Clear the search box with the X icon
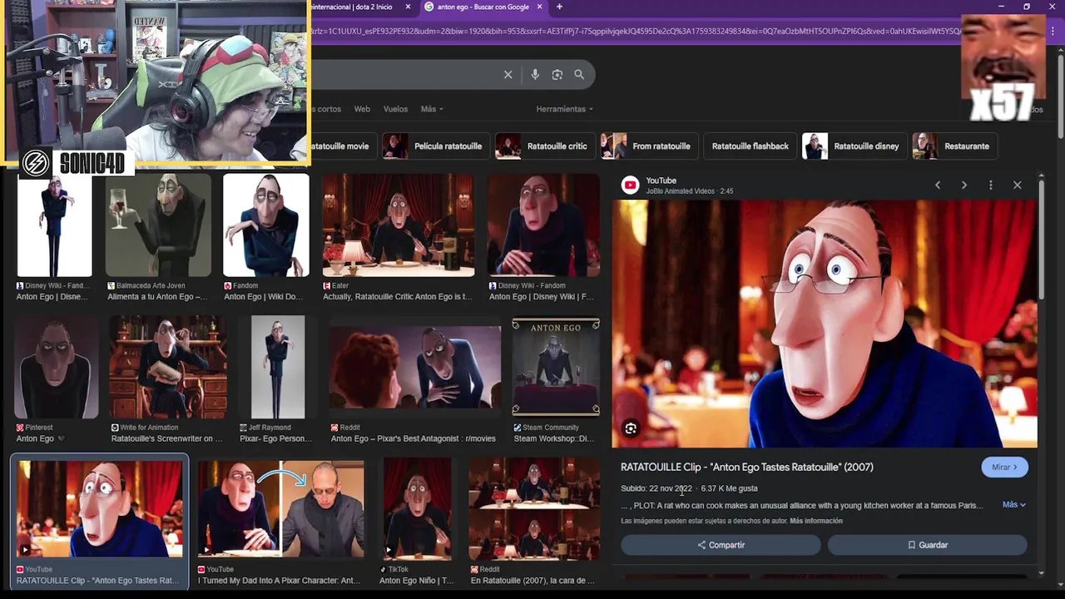This screenshot has width=1065, height=599. point(508,75)
